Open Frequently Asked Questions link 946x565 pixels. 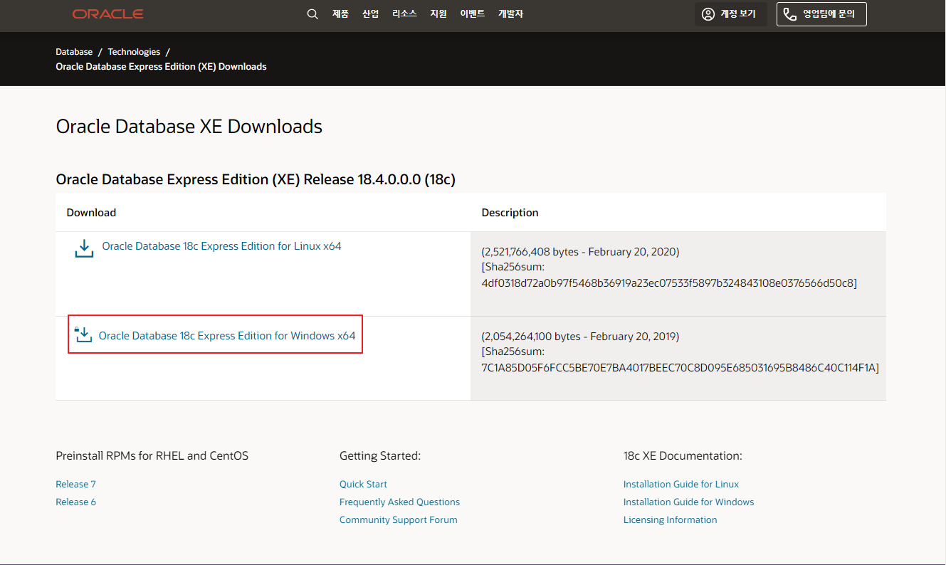[x=399, y=502]
